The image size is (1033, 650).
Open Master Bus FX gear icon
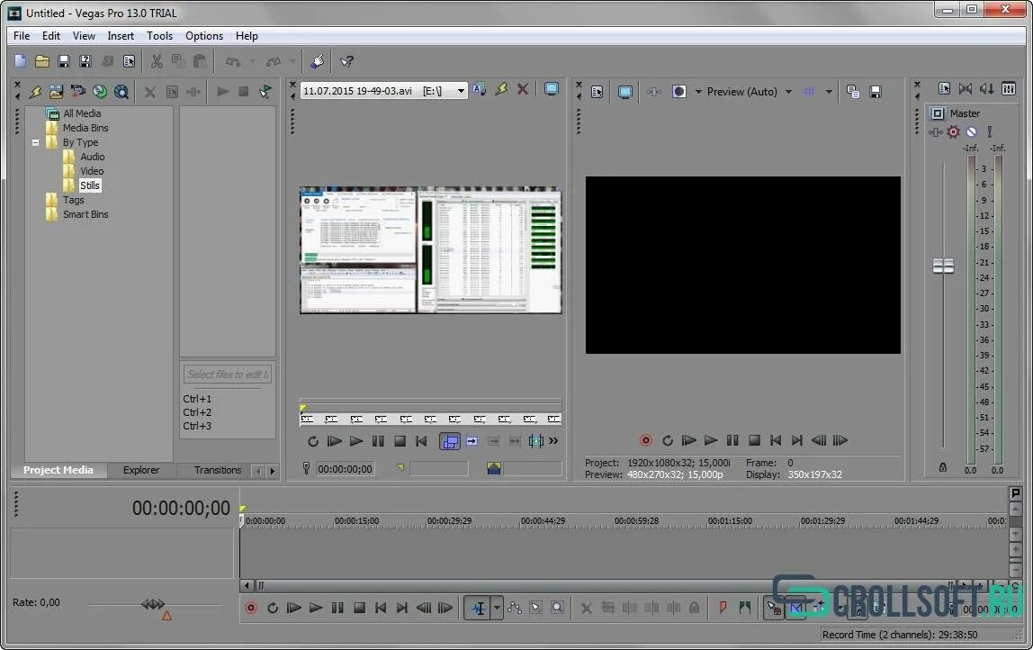tap(953, 131)
